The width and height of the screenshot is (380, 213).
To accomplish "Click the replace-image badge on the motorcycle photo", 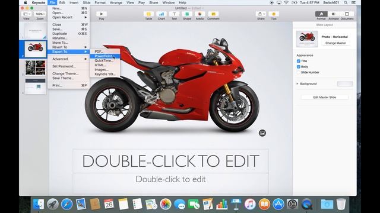I will pos(262,133).
